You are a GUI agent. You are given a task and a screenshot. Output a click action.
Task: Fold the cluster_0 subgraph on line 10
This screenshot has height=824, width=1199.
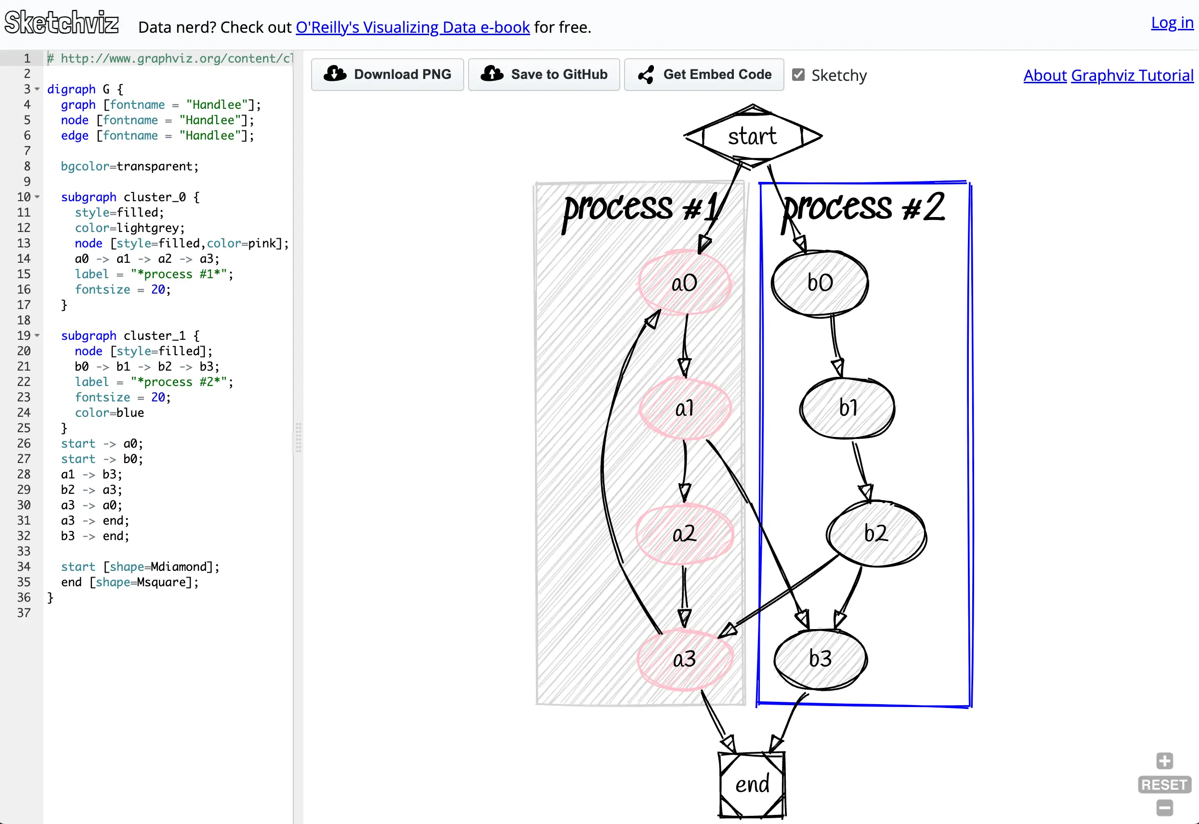point(37,197)
